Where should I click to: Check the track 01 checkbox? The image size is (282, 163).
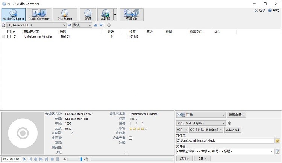pyautogui.click(x=9, y=37)
